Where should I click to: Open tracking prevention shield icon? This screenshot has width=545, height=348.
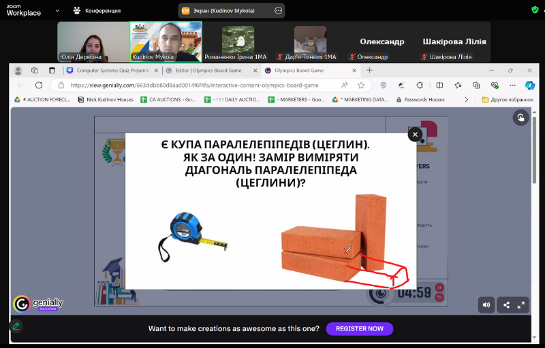[x=383, y=85]
